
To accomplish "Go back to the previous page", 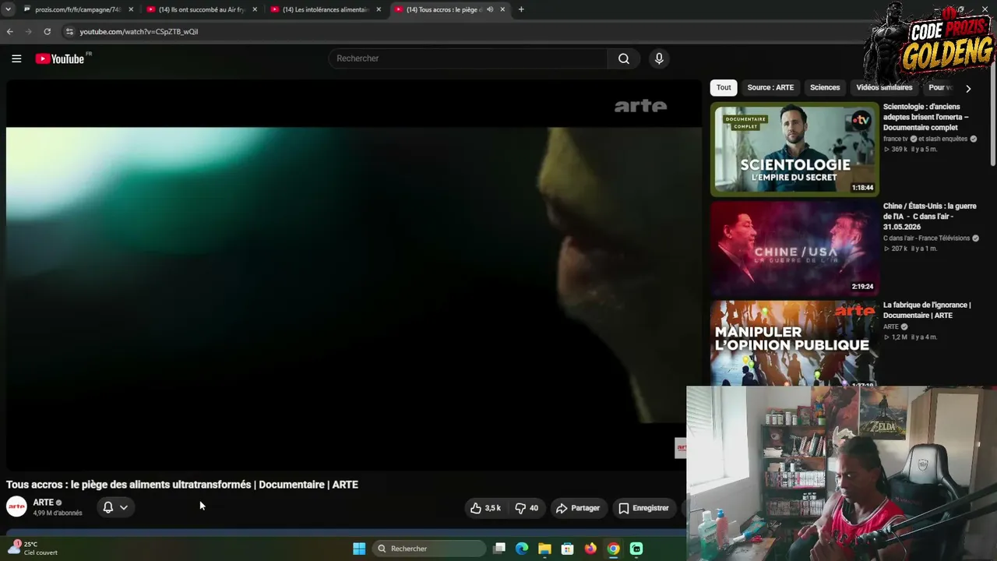I will [10, 32].
